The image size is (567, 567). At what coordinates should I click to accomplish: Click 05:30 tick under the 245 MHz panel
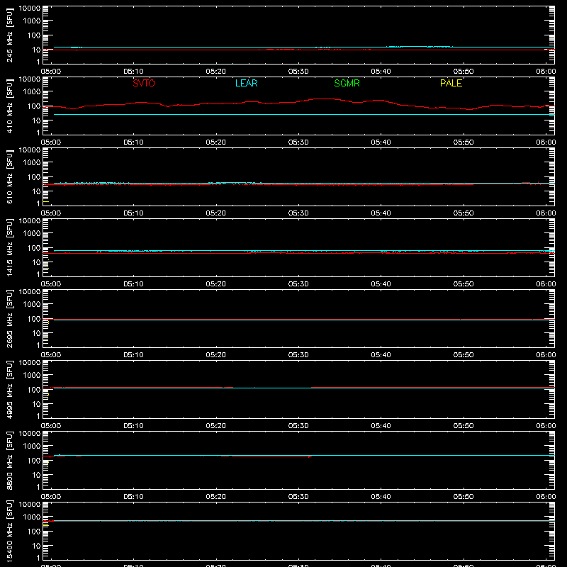[298, 72]
